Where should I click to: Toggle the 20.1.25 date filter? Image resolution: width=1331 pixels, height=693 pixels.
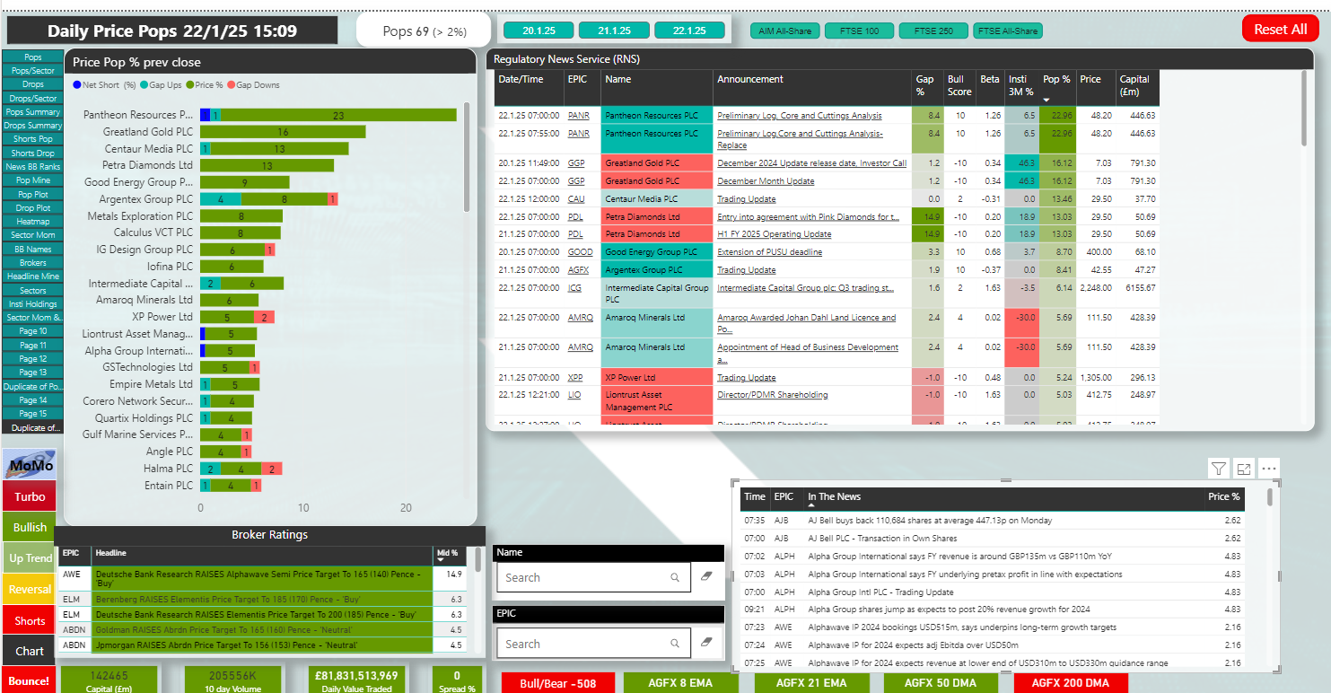coord(539,31)
